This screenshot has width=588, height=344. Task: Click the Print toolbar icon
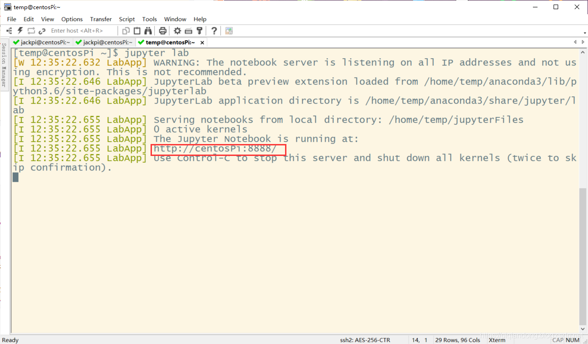[162, 31]
